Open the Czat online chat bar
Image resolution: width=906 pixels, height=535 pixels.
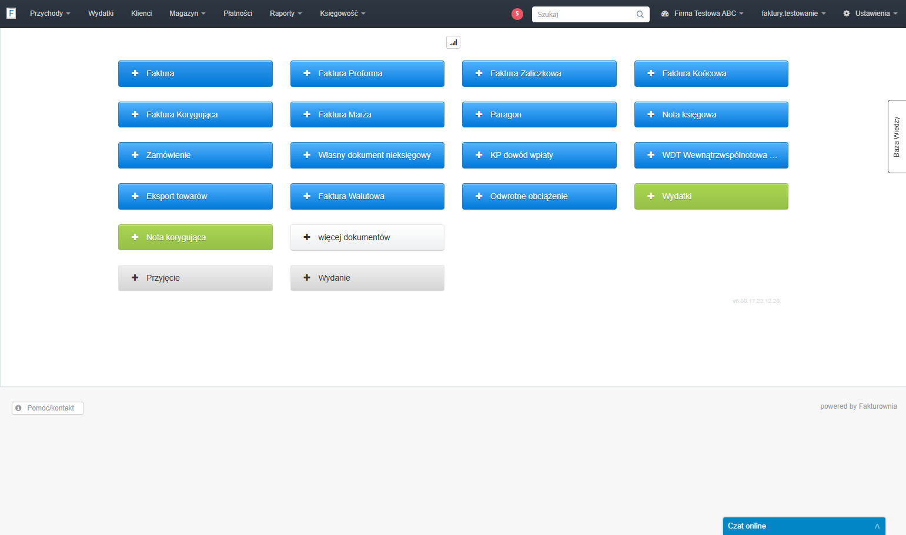804,526
